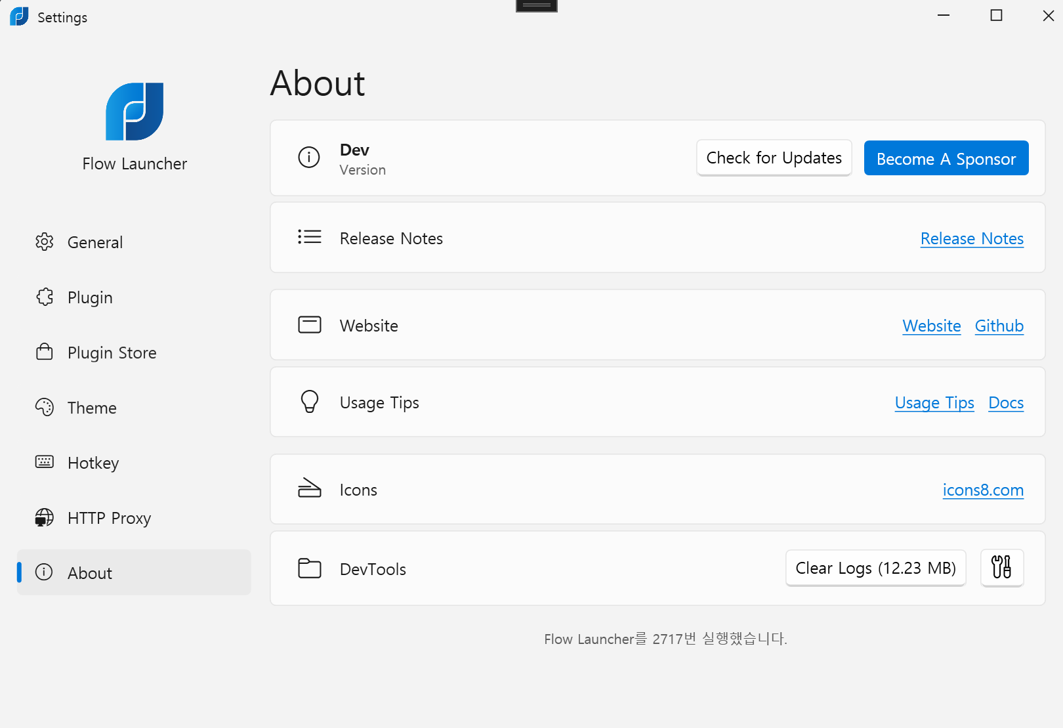Click the browser window icon beside Website

tap(310, 324)
